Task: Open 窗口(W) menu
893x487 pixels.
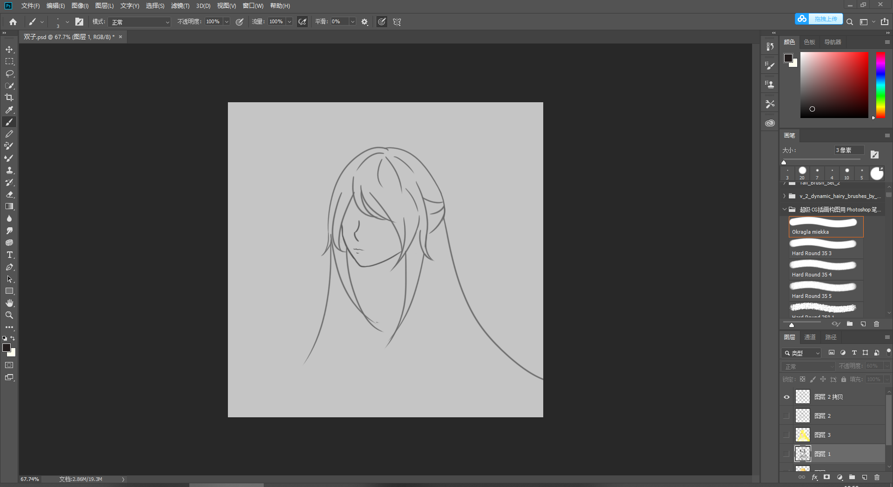Action: [x=253, y=6]
